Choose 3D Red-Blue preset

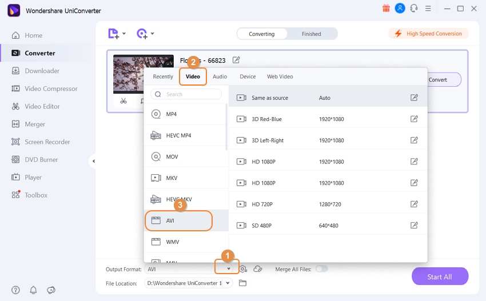pos(328,119)
